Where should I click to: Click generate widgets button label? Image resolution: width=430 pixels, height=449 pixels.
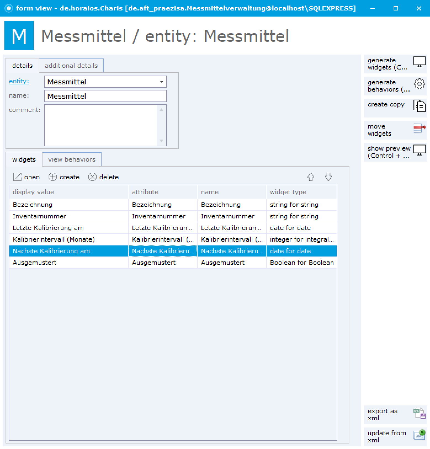click(x=387, y=64)
